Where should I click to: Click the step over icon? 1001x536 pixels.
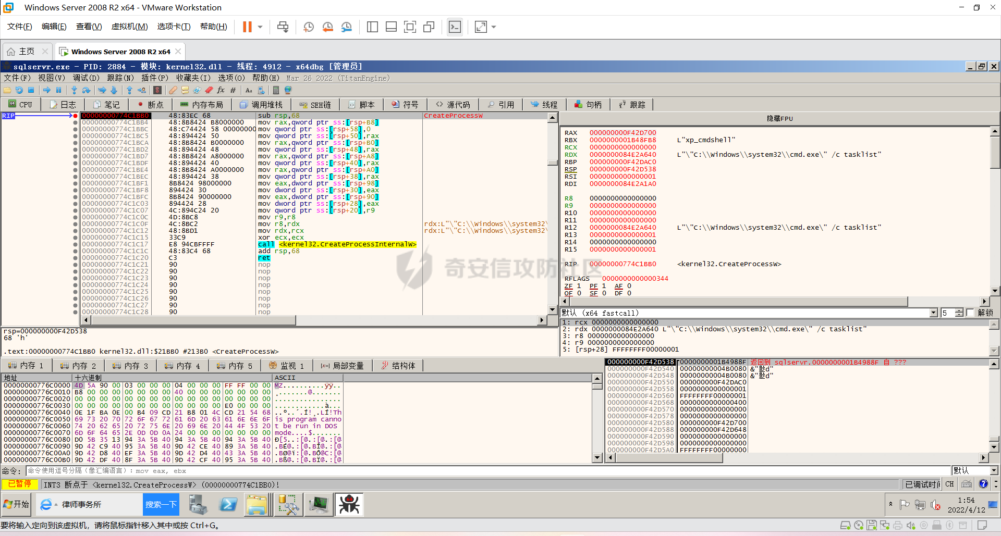86,90
